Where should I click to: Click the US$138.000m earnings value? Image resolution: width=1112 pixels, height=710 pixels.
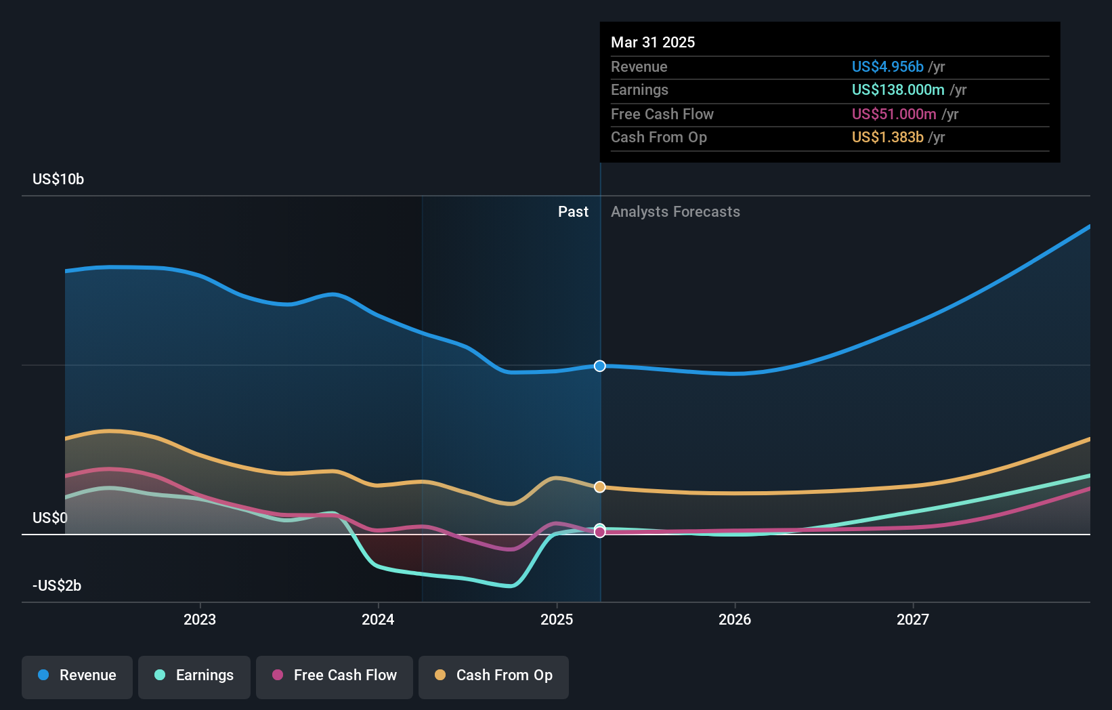point(898,89)
